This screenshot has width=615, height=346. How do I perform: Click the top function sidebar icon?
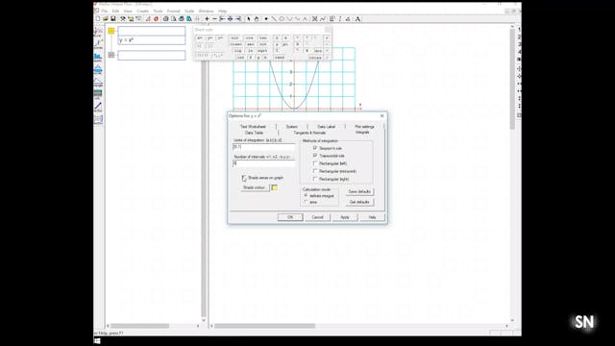tap(98, 32)
